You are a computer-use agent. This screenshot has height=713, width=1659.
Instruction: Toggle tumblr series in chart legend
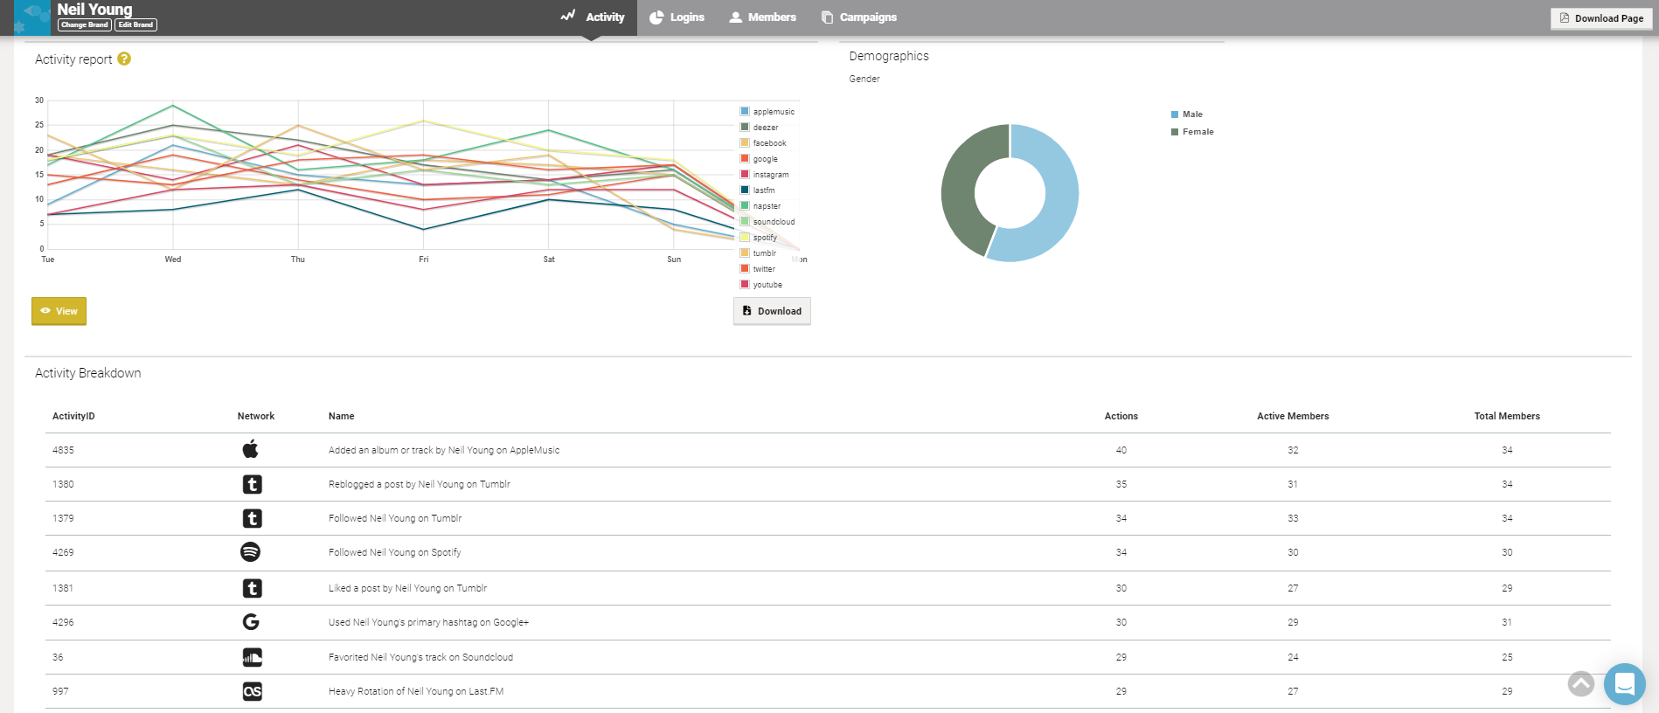[x=758, y=253]
